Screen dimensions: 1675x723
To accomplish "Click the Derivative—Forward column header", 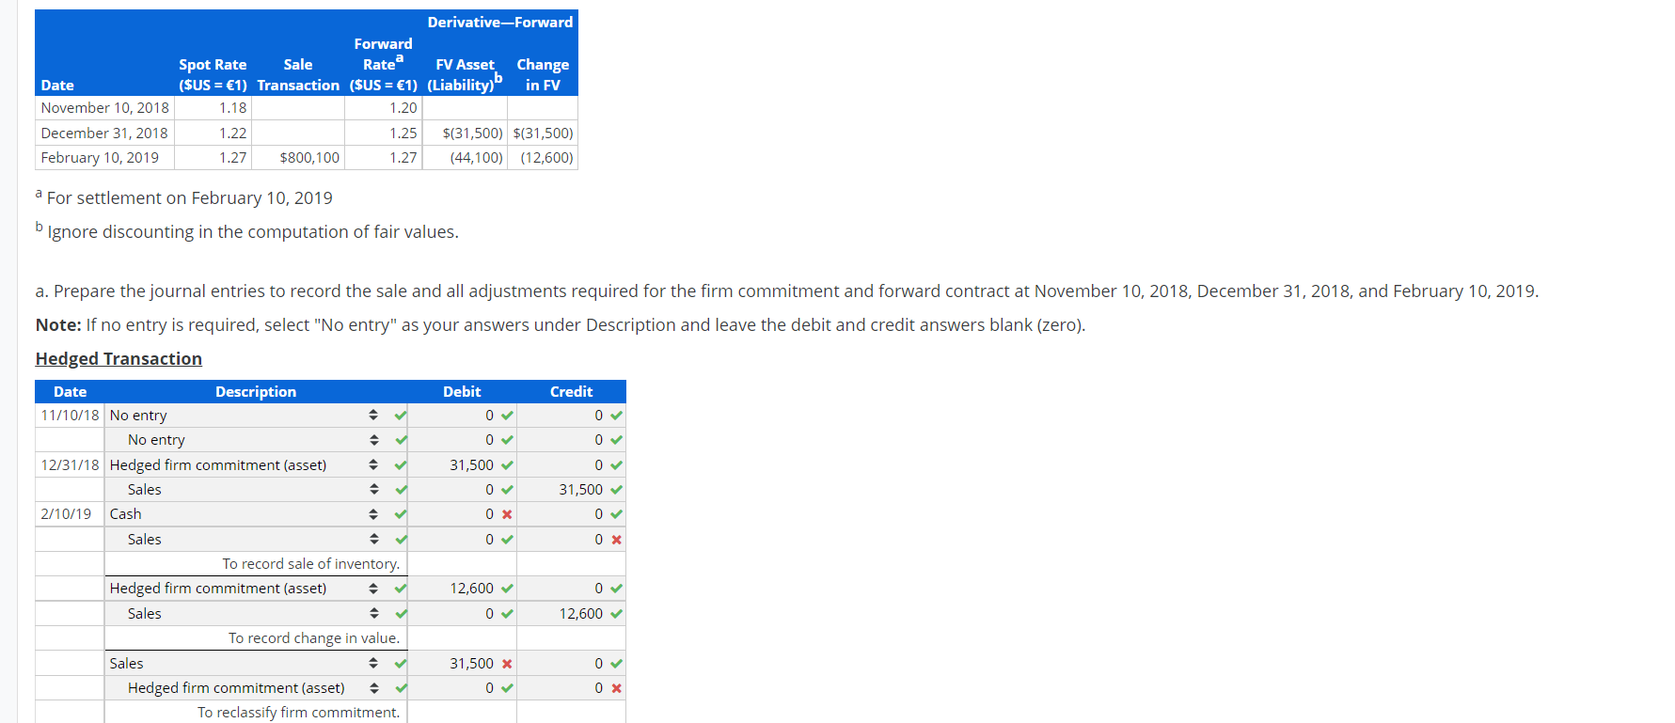I will point(500,23).
